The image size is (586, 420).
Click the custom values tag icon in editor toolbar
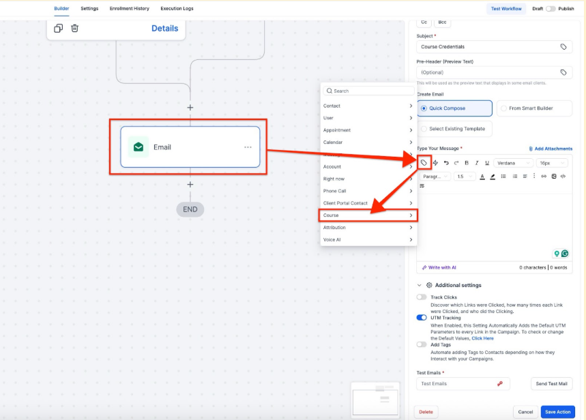424,163
